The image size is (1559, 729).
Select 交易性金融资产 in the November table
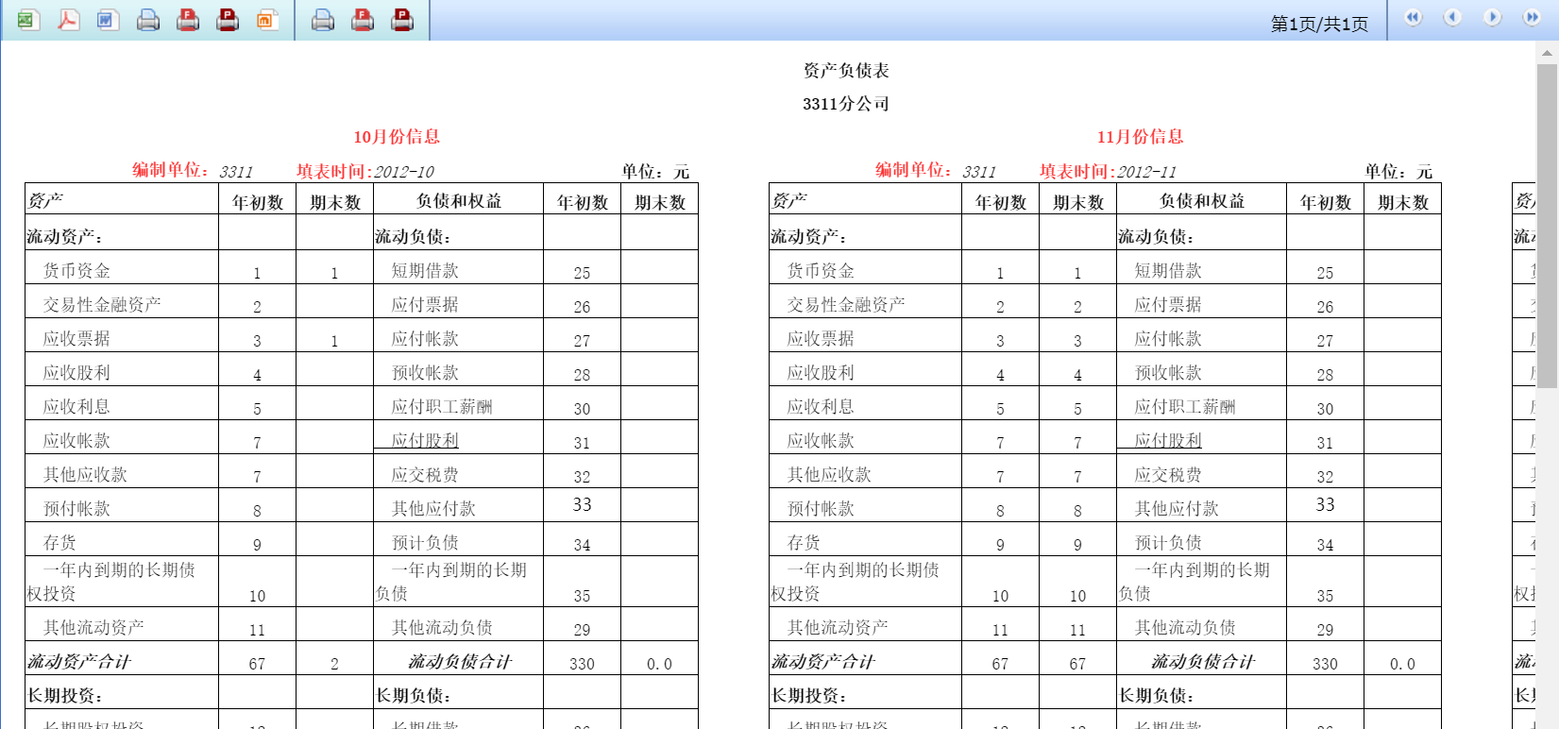pos(846,305)
